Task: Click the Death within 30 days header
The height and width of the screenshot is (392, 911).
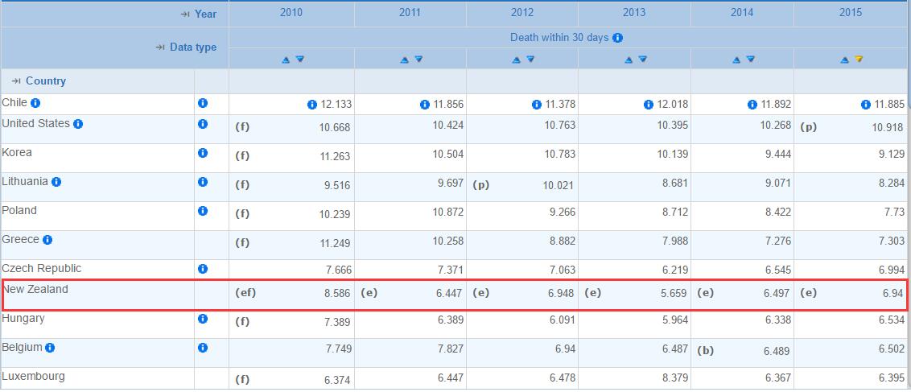Action: tap(560, 38)
